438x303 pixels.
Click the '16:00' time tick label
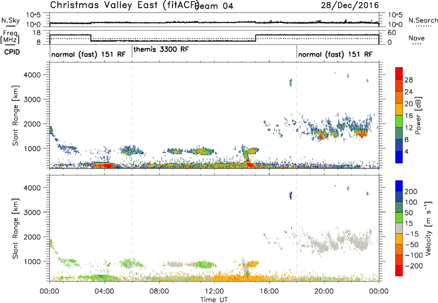pos(269,292)
